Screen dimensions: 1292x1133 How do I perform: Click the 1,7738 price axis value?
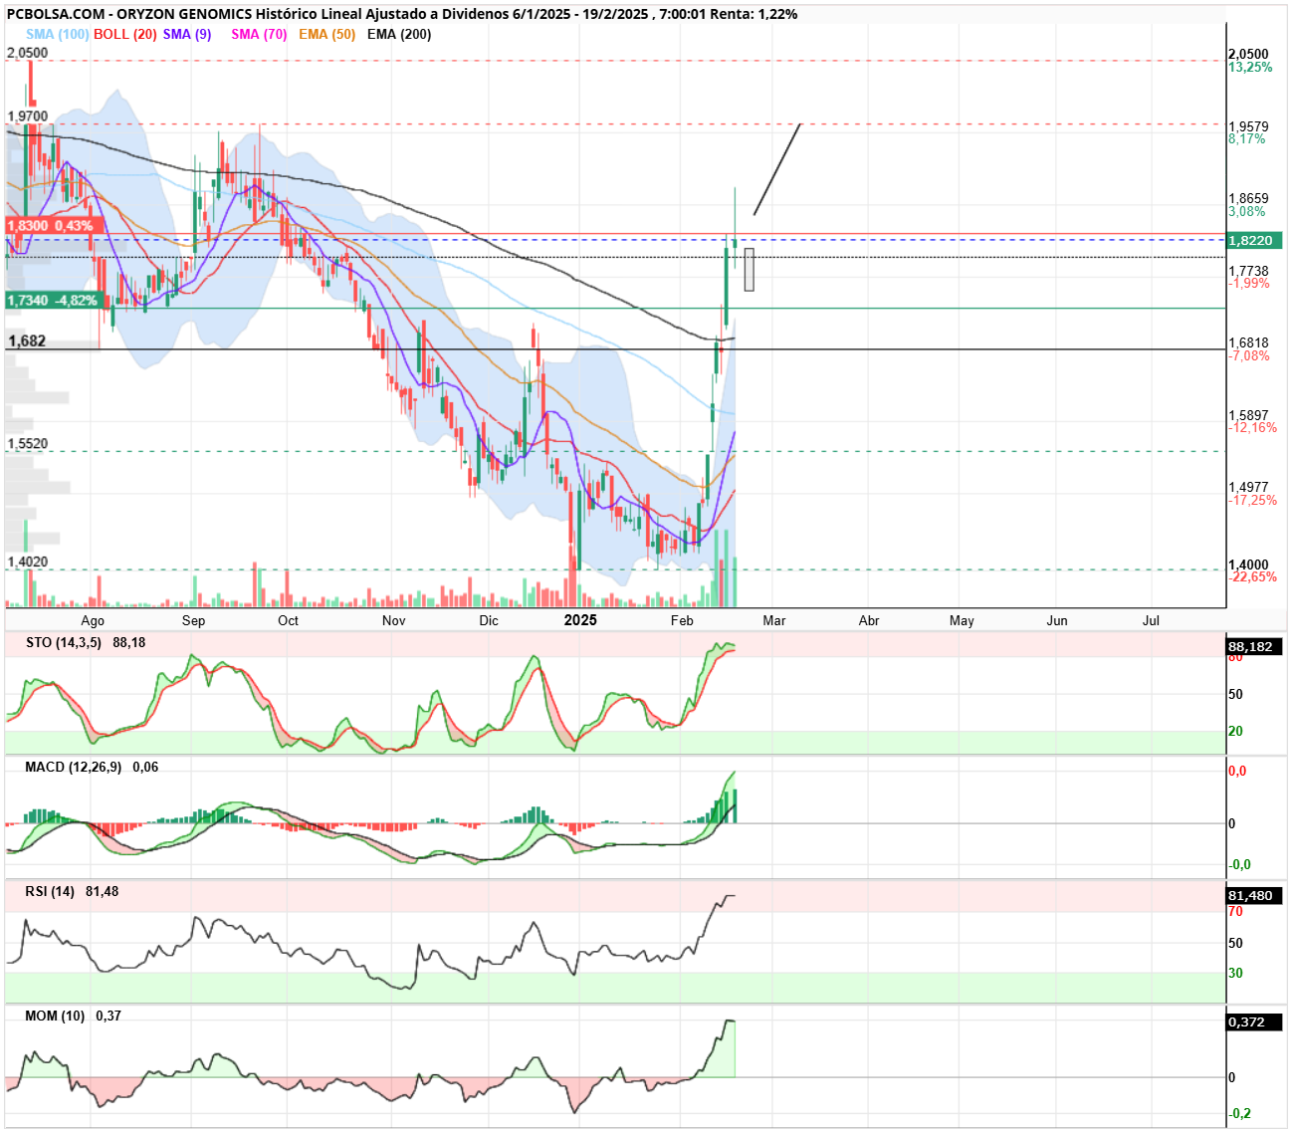pos(1248,271)
